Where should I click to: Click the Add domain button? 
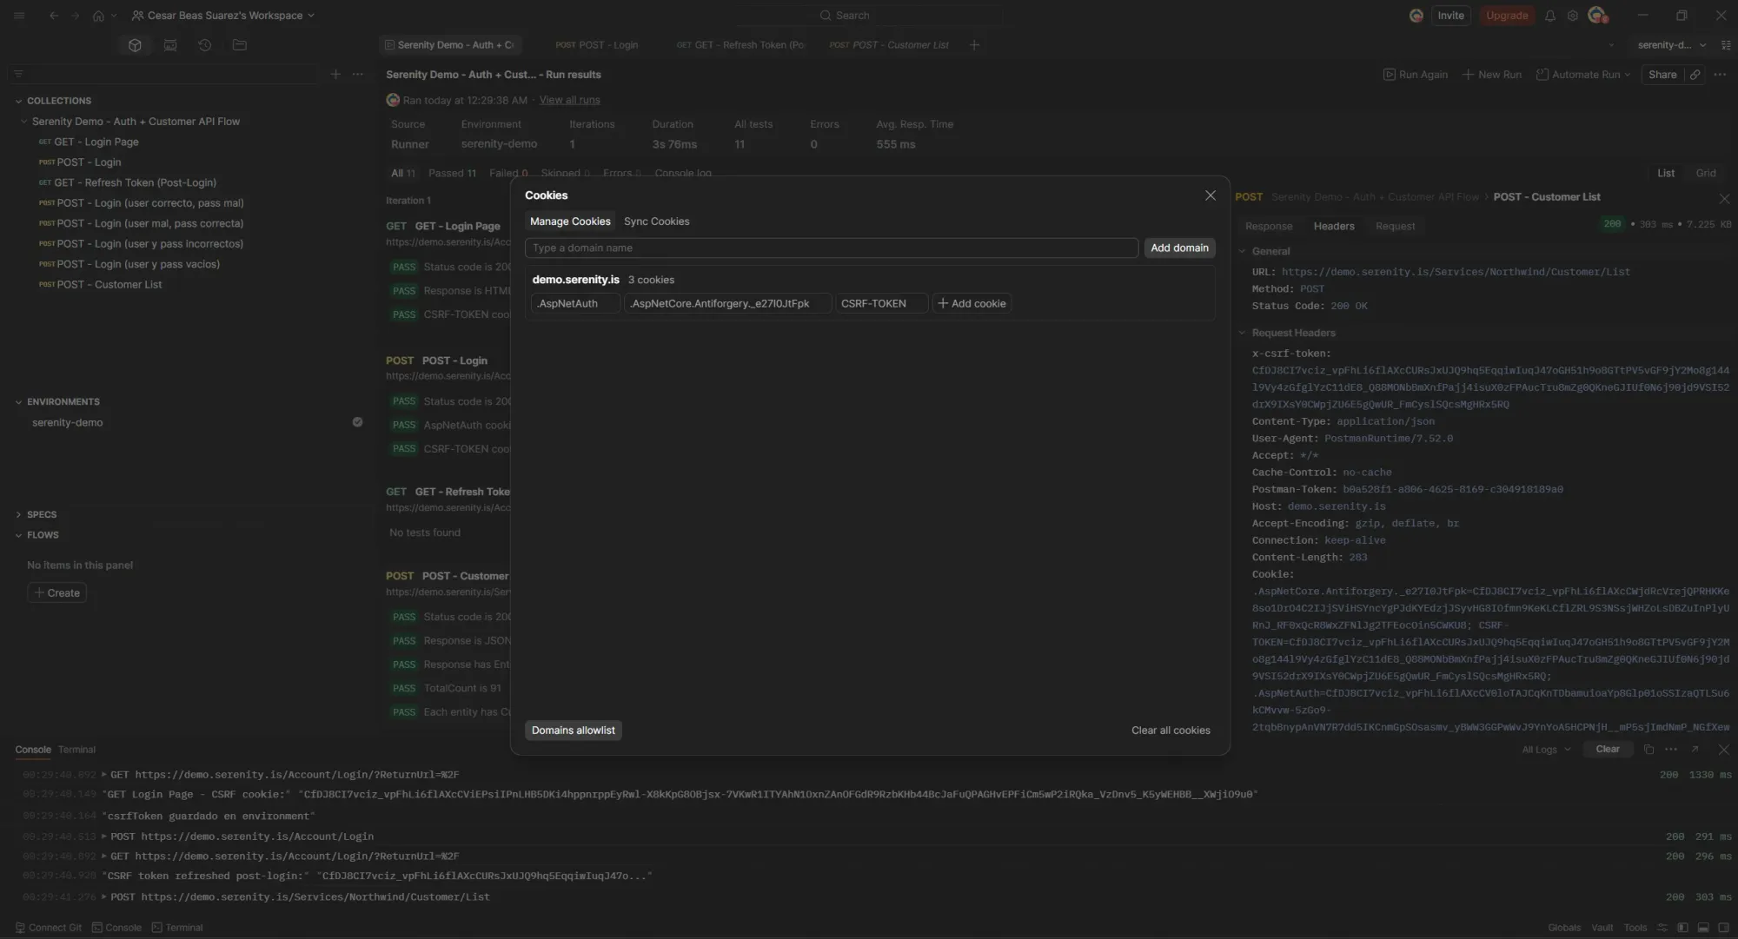1179,248
